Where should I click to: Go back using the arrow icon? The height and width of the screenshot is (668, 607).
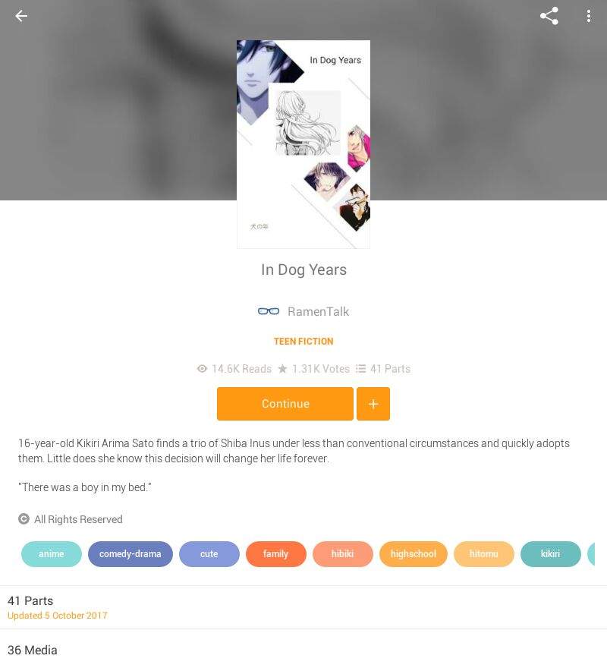click(21, 16)
